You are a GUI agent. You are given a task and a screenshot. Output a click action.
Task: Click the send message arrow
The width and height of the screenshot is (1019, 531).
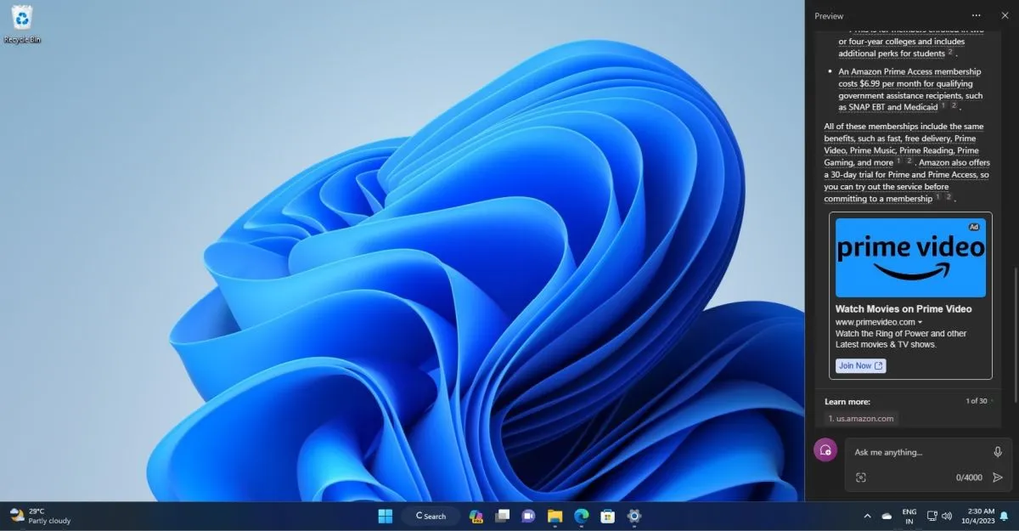point(998,477)
